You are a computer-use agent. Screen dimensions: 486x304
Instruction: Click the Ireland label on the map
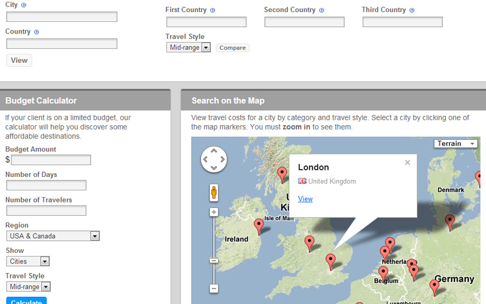pos(236,239)
